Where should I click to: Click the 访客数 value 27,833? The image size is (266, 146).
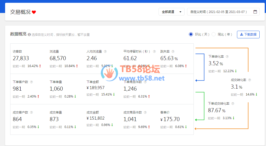click(x=21, y=58)
